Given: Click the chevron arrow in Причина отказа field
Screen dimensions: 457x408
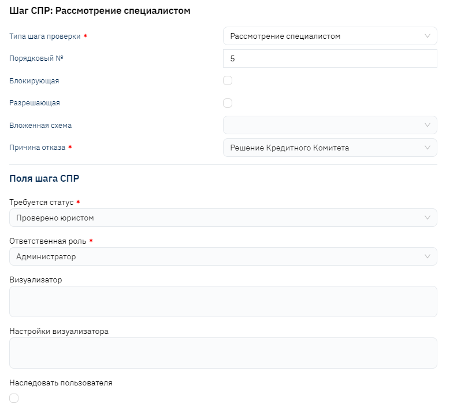Looking at the screenshot, I should click(x=427, y=148).
